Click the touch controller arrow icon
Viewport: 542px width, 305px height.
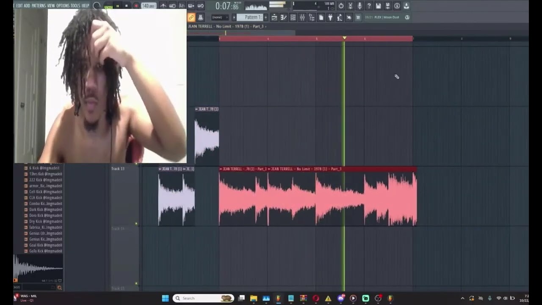(349, 17)
